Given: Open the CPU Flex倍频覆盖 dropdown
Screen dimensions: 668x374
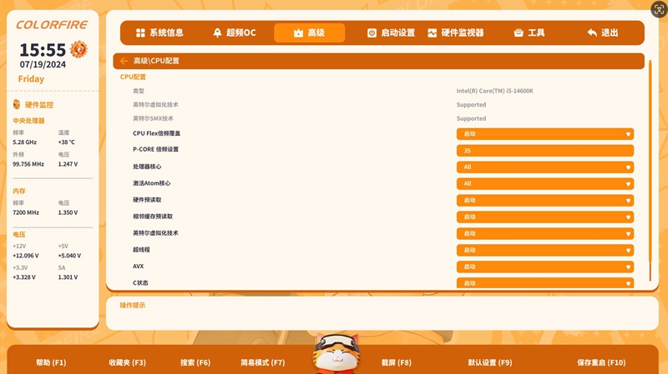Looking at the screenshot, I should tap(544, 134).
